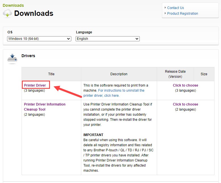221x183 pixels.
Task: Select Click to choose for Printer Driver
Action: tap(185, 85)
